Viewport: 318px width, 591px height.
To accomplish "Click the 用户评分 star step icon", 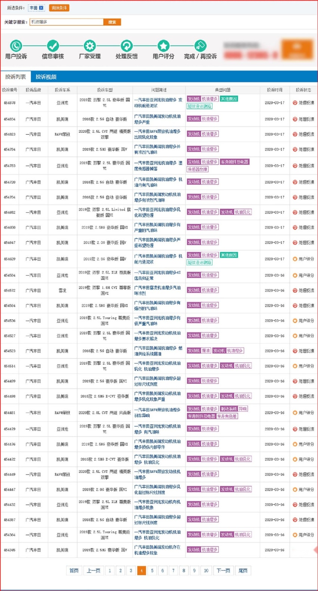I will (x=163, y=46).
